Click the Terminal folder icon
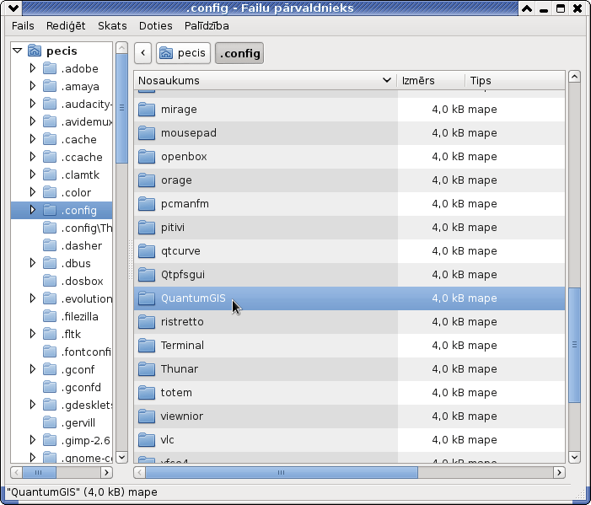 coord(147,346)
